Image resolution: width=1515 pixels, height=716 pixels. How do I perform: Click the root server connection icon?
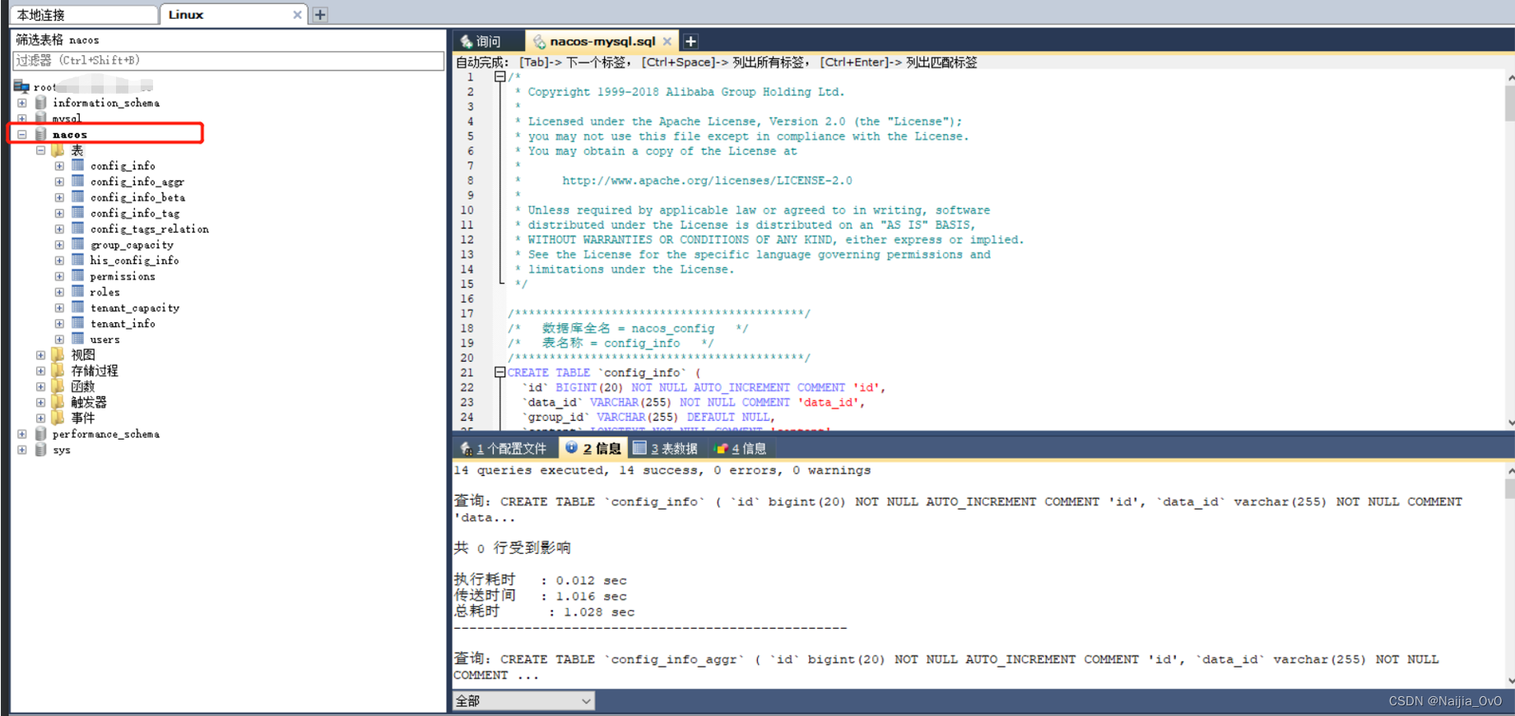pos(21,86)
